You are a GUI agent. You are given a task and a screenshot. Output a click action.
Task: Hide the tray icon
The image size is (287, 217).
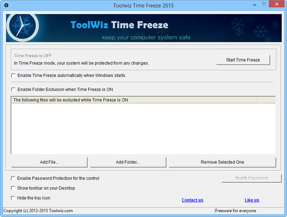pos(13,198)
